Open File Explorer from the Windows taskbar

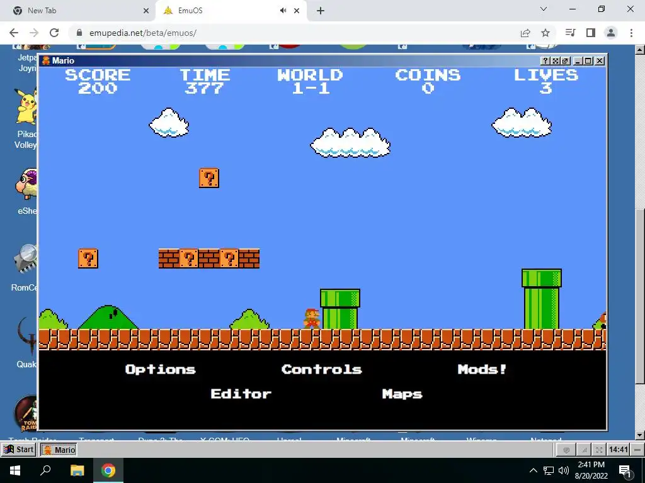click(x=77, y=470)
